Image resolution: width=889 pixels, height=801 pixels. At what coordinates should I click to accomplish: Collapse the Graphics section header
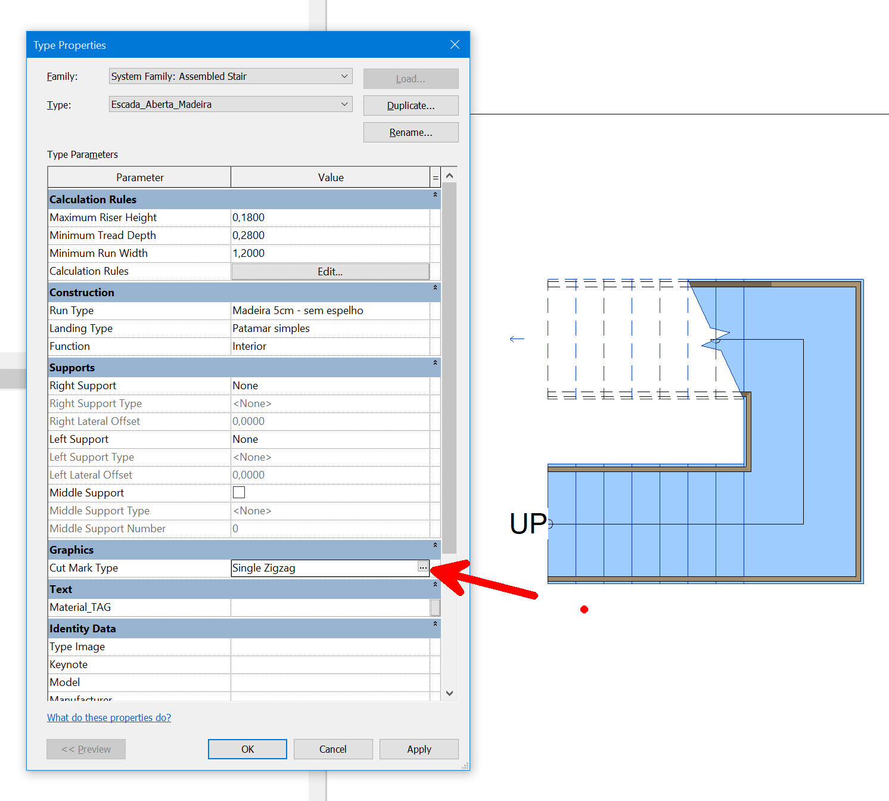(434, 544)
